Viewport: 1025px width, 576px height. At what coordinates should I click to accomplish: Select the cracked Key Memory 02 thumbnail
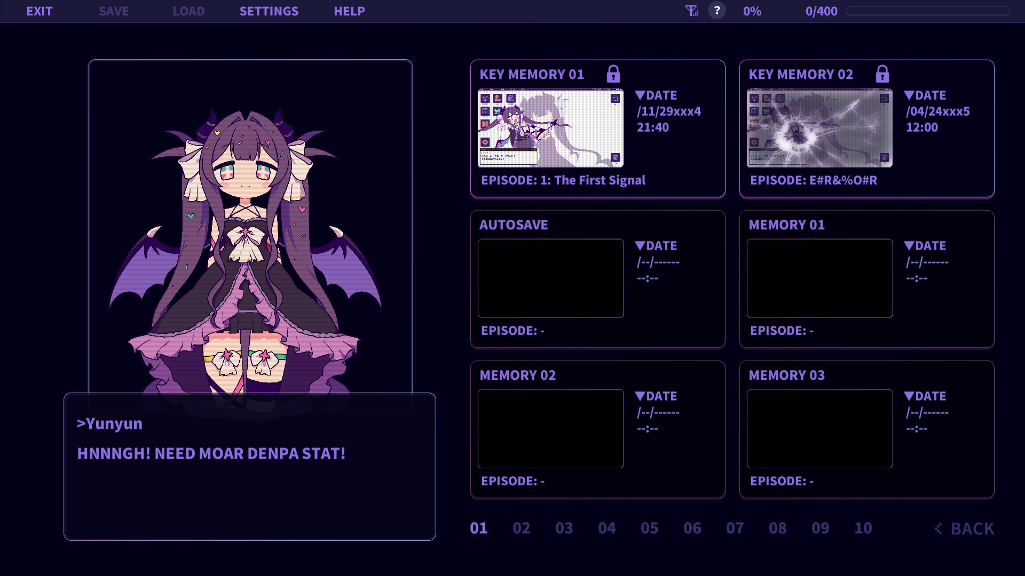pyautogui.click(x=819, y=129)
